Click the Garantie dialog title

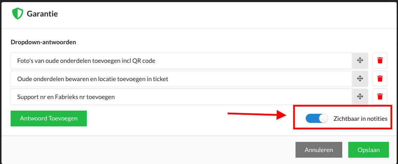coord(43,14)
